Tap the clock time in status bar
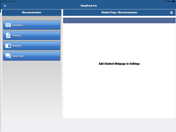This screenshot has width=176, height=132. (x=4, y=1)
